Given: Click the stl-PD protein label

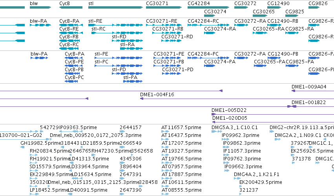Looking at the screenshot, I should [x=119, y=69].
